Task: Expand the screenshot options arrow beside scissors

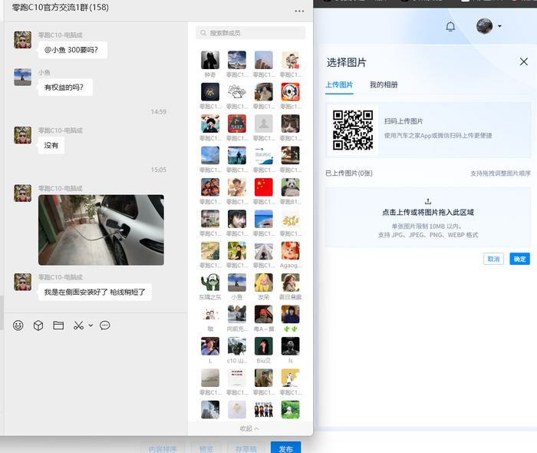Action: [x=91, y=326]
